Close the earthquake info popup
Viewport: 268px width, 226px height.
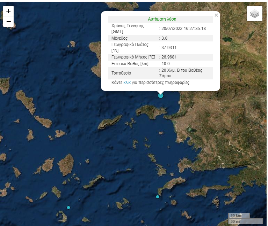(216, 15)
